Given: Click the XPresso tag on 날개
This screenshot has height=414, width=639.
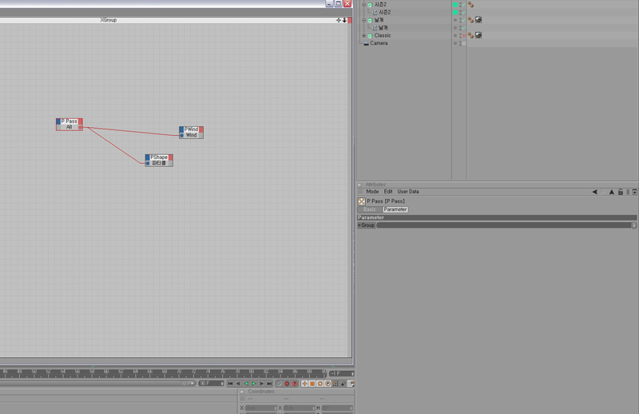Looking at the screenshot, I should [x=470, y=20].
